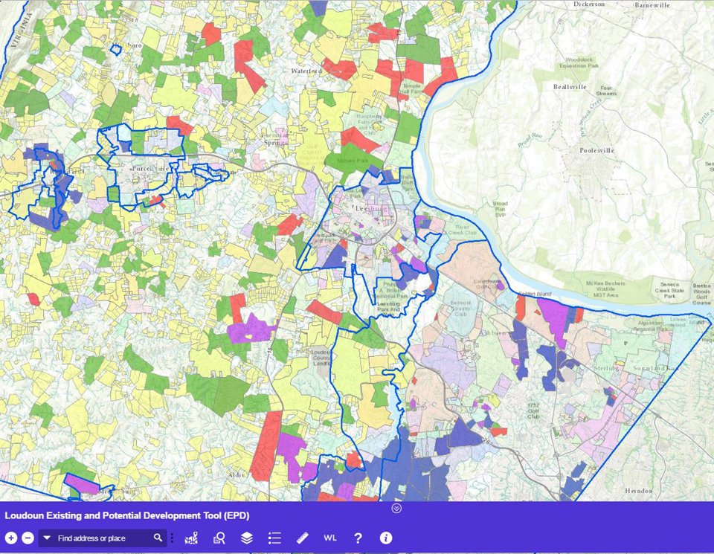Open the legend list widget
Image resolution: width=714 pixels, height=554 pixels.
click(274, 538)
